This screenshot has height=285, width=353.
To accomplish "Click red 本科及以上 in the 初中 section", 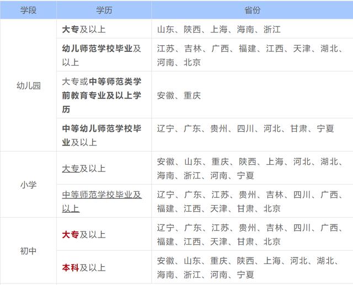I will (x=84, y=267).
